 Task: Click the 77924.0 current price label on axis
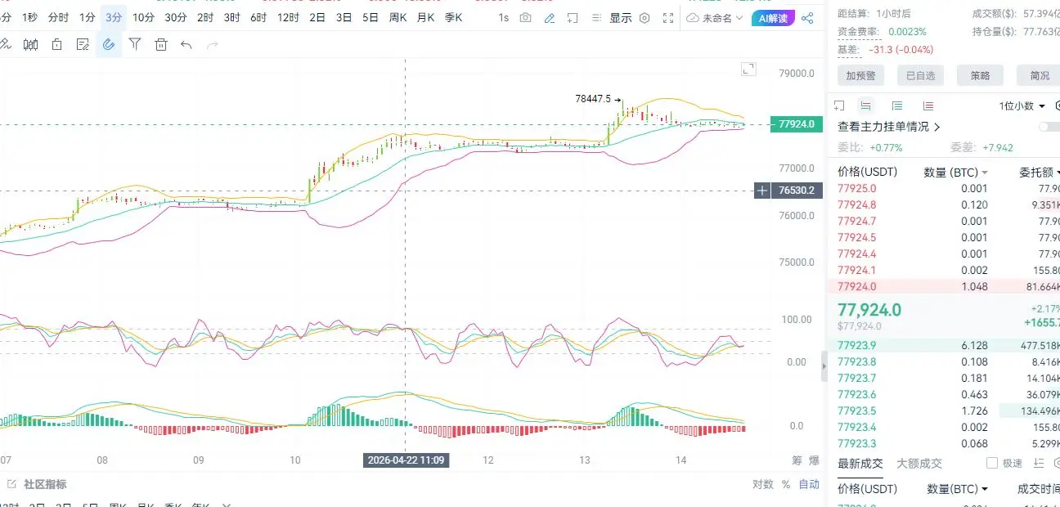pos(796,124)
